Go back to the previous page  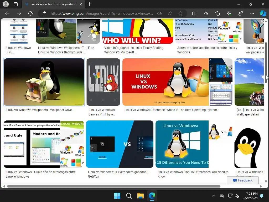click(7, 13)
